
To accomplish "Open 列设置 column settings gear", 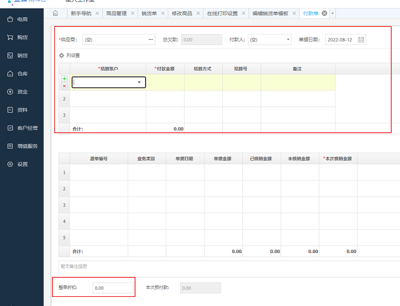I will (x=62, y=55).
